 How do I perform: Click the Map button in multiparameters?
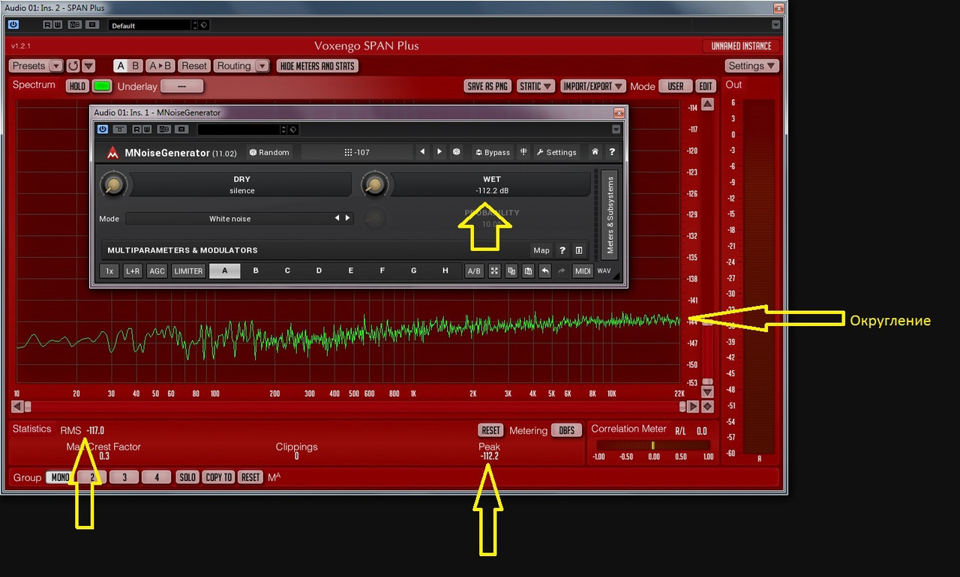(541, 250)
